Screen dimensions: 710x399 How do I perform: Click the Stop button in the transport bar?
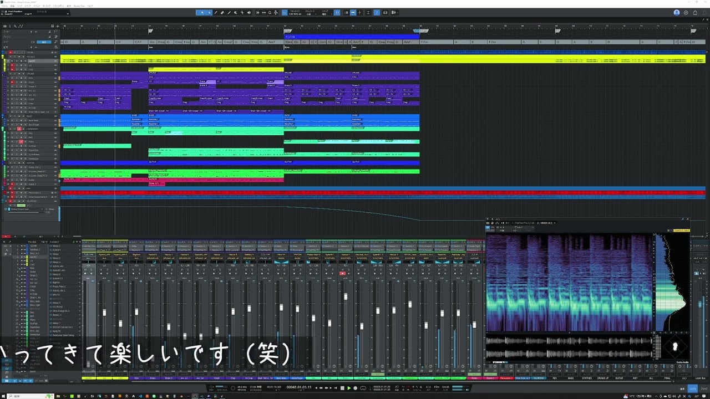point(342,388)
